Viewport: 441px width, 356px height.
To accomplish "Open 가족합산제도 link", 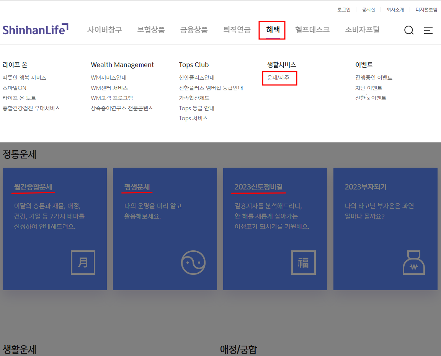I will pyautogui.click(x=194, y=98).
